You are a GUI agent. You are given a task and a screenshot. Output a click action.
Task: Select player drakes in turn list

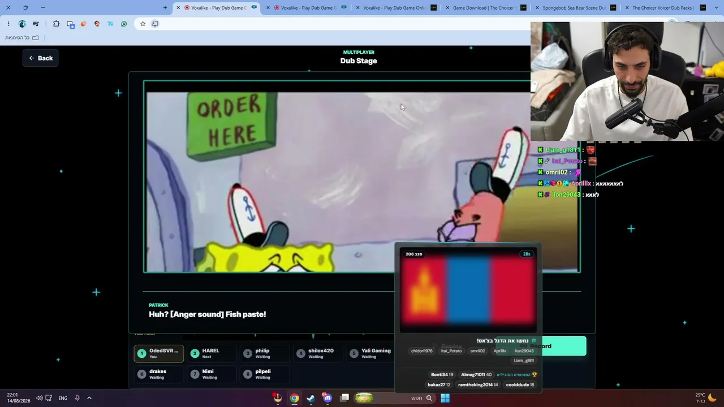click(159, 374)
